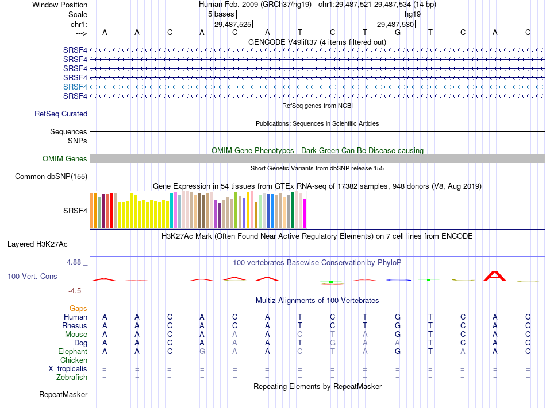This screenshot has width=546, height=408.
Task: Open the light-blue SRSF4 transcript label
Action: coord(75,87)
